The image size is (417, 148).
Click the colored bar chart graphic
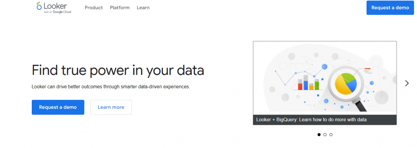[x=309, y=82]
